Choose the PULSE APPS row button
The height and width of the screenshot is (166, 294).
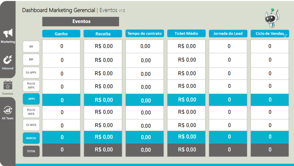[31, 86]
